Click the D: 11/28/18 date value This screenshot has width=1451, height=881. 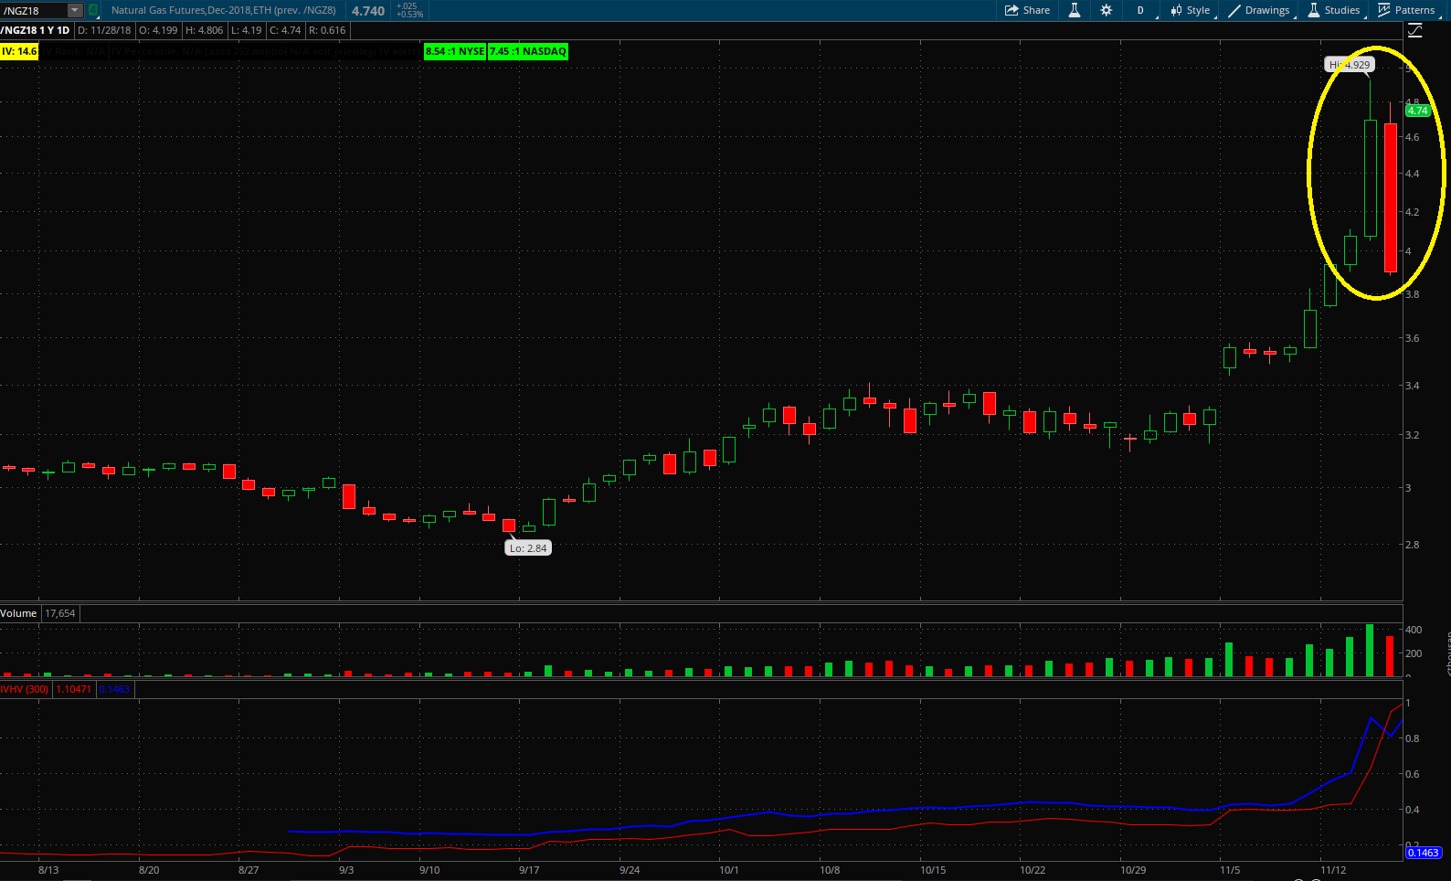pyautogui.click(x=104, y=30)
